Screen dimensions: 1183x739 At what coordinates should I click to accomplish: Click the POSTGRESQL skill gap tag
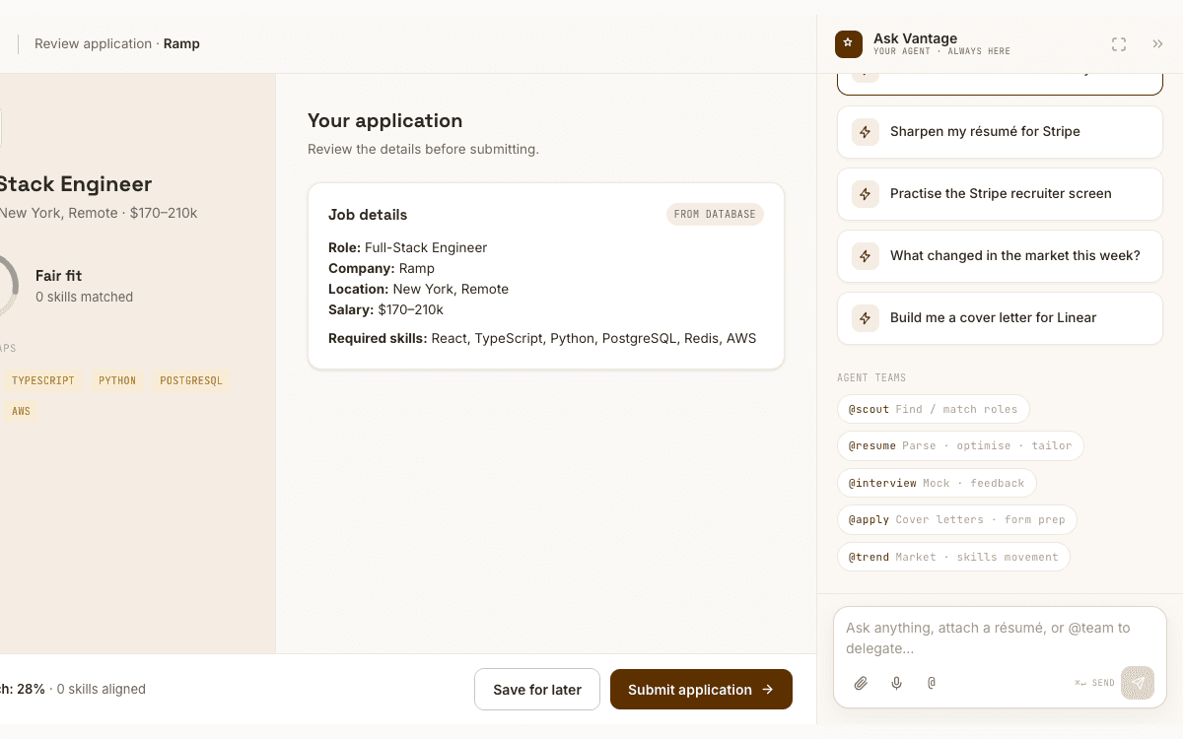(x=191, y=380)
